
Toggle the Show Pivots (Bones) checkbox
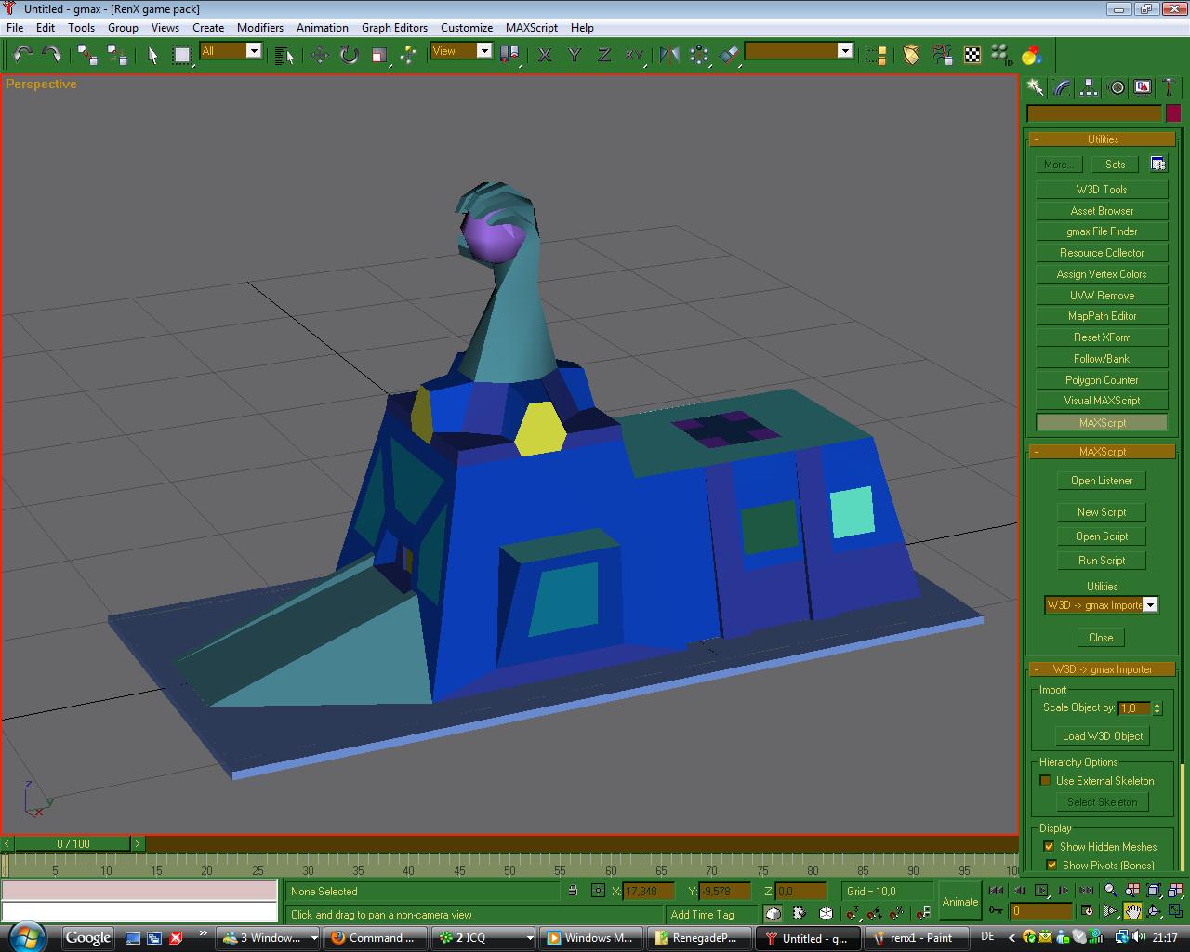[1051, 866]
